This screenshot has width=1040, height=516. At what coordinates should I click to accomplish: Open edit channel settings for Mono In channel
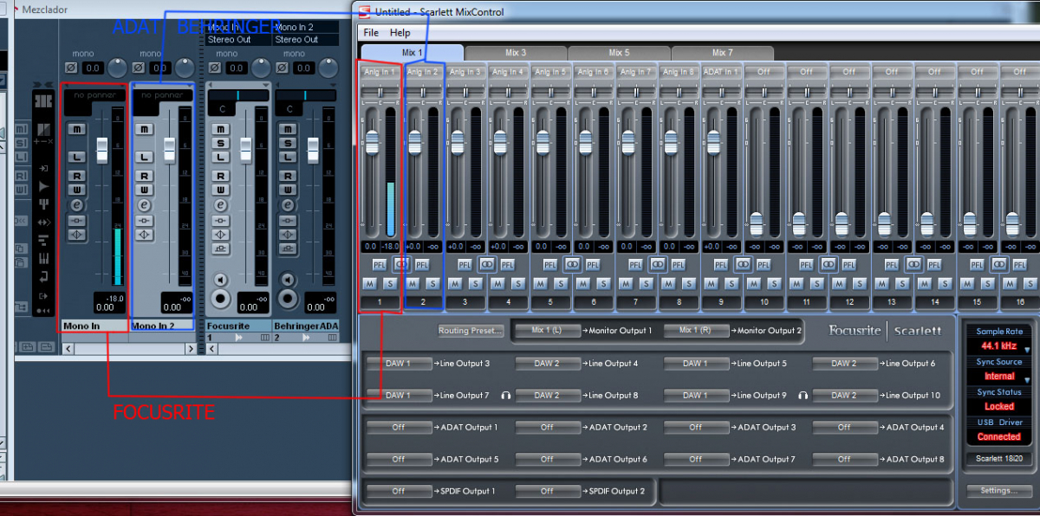pos(77,205)
